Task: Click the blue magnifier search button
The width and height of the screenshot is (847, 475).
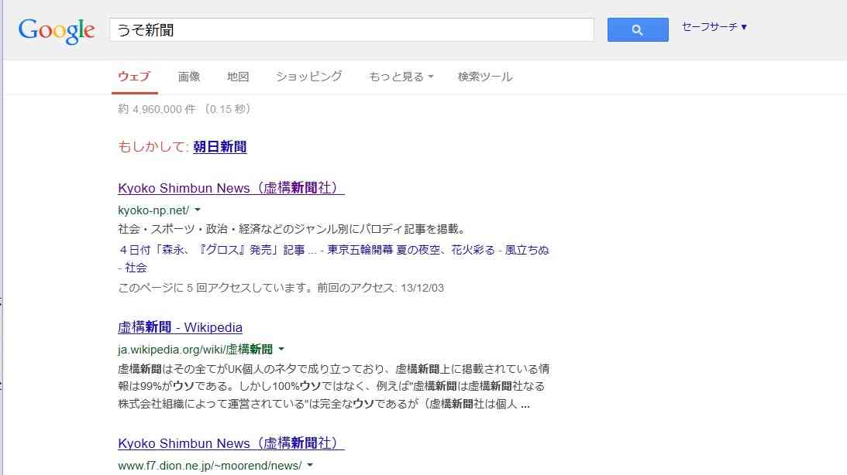Action: pyautogui.click(x=638, y=29)
